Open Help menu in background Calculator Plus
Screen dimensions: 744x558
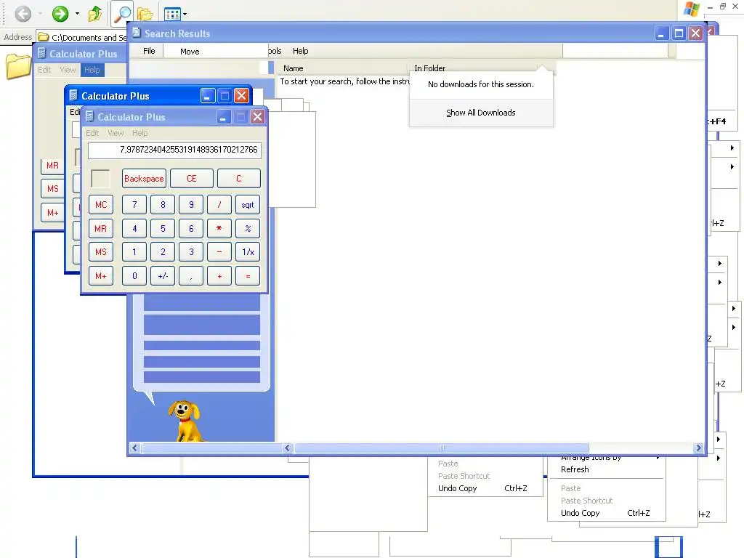click(x=92, y=70)
